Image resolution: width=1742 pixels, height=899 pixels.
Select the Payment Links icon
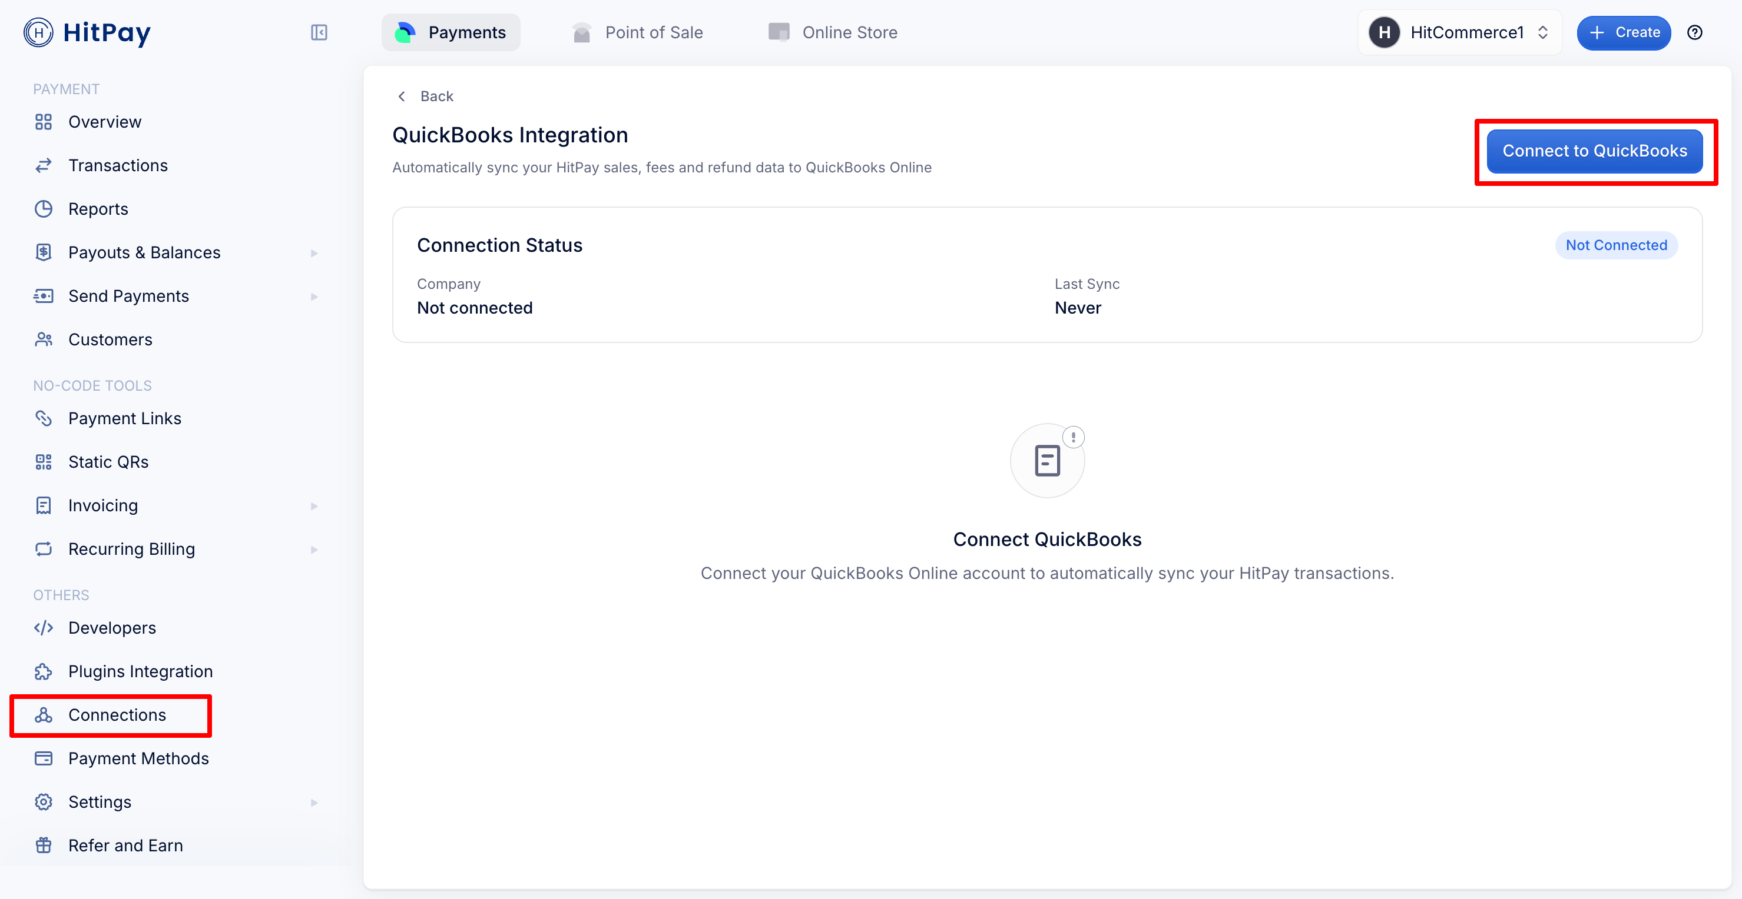point(43,418)
